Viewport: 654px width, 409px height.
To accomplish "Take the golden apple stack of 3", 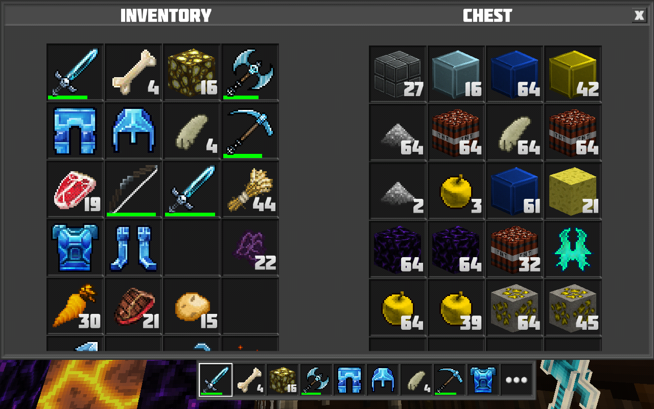I will (456, 191).
